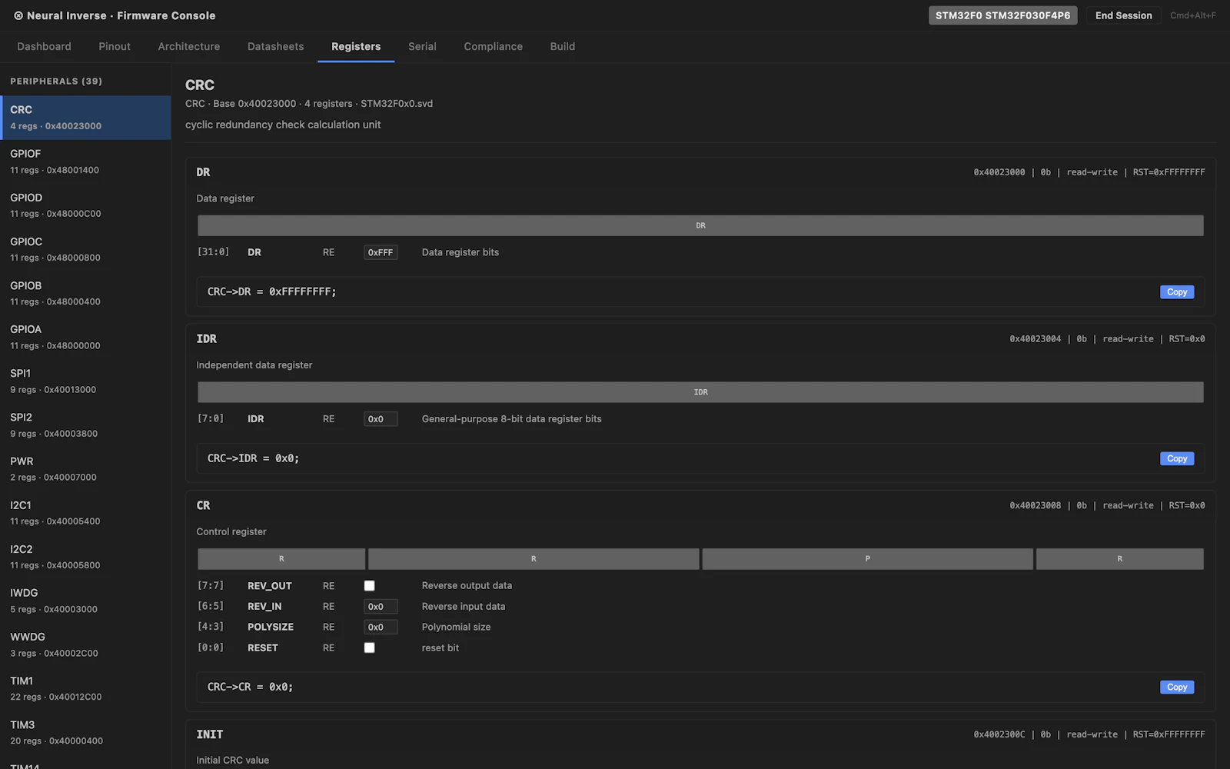The height and width of the screenshot is (769, 1230).
Task: Toggle the RESET bit checkbox
Action: click(370, 648)
